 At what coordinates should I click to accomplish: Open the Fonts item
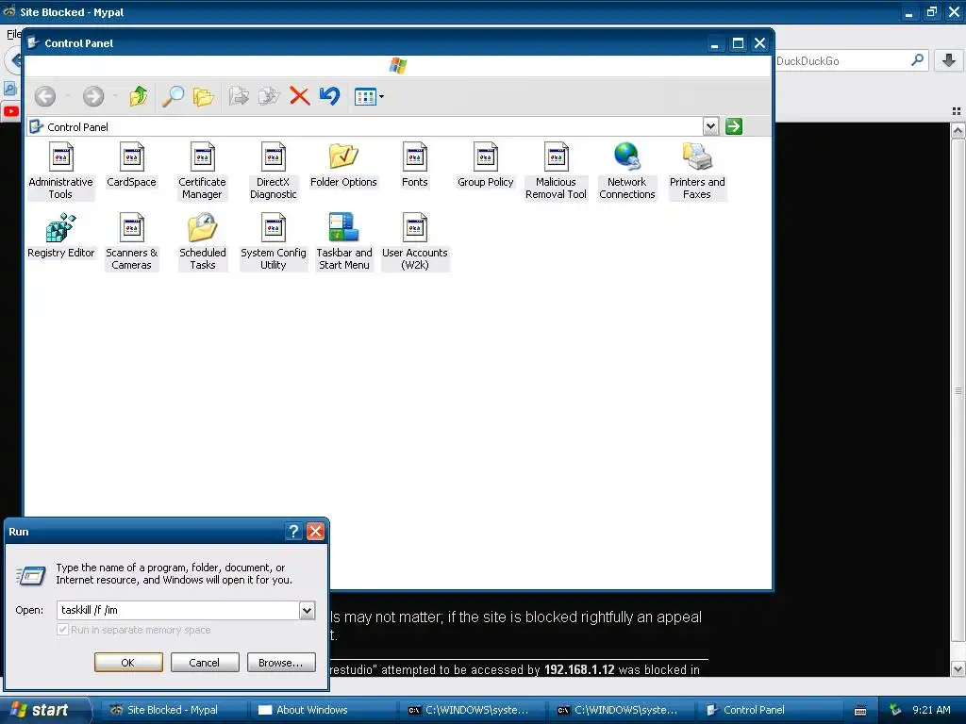pos(415,165)
